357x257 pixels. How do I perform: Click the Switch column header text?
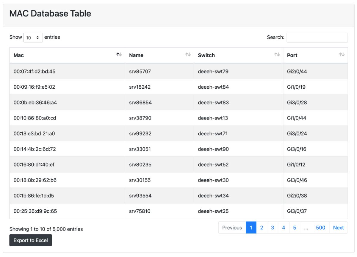point(206,55)
